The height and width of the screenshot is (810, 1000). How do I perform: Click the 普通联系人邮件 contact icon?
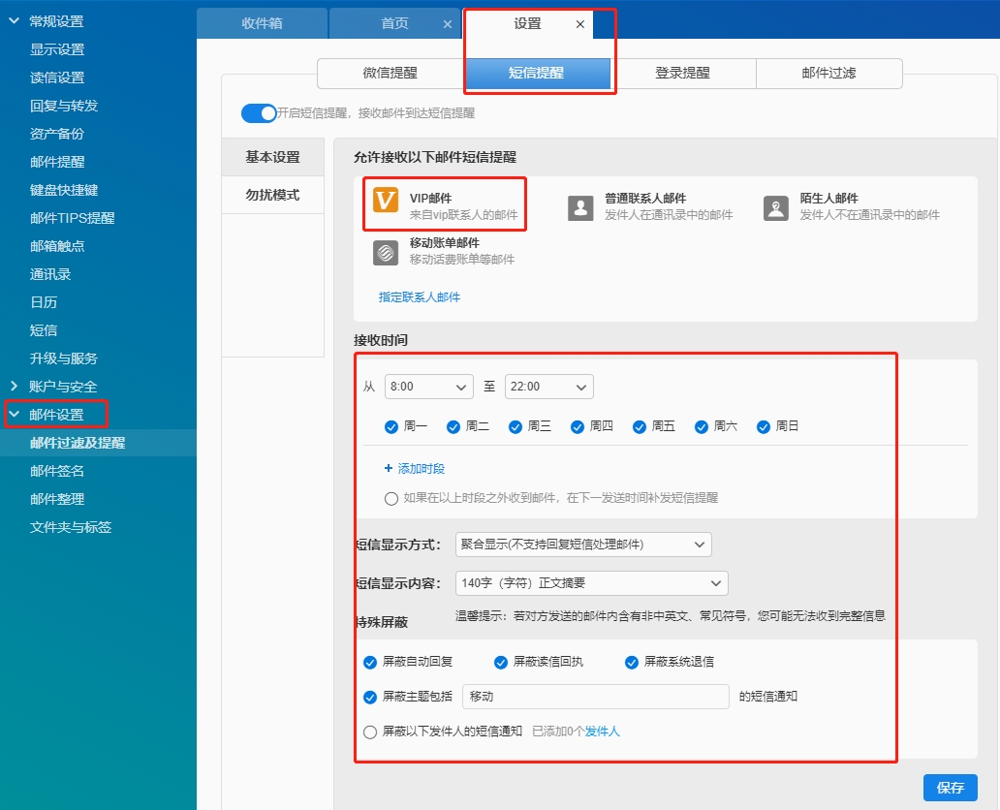pyautogui.click(x=580, y=207)
